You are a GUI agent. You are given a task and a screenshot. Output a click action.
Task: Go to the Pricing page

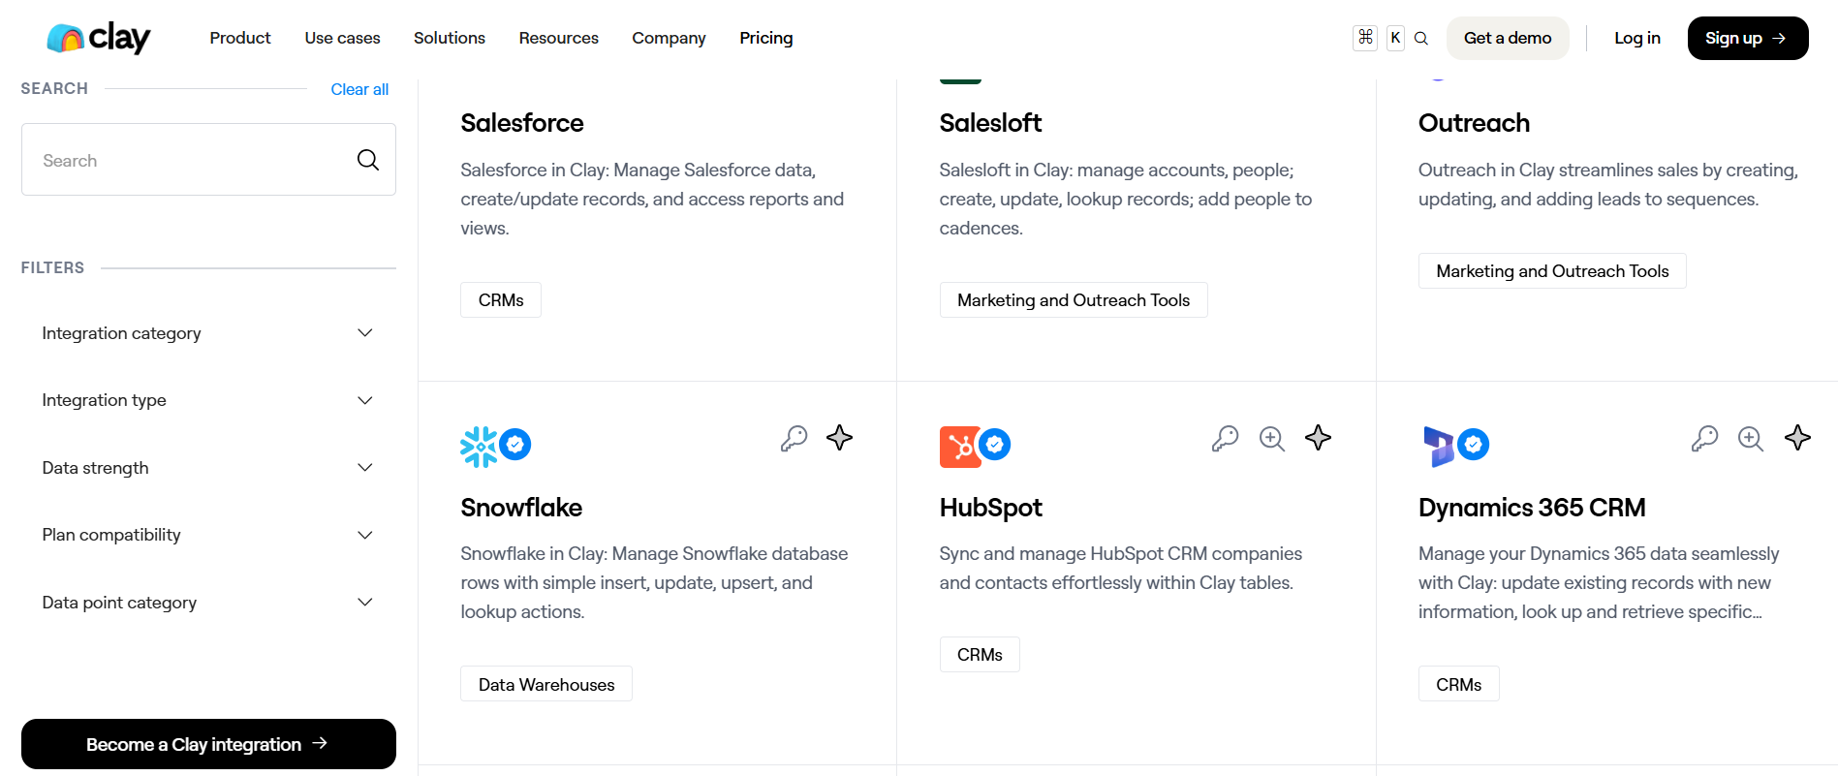(x=765, y=38)
